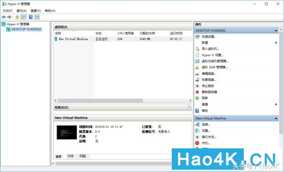
Task: Select Hyper-V 管理器 root node in tree
Action: 18,24
